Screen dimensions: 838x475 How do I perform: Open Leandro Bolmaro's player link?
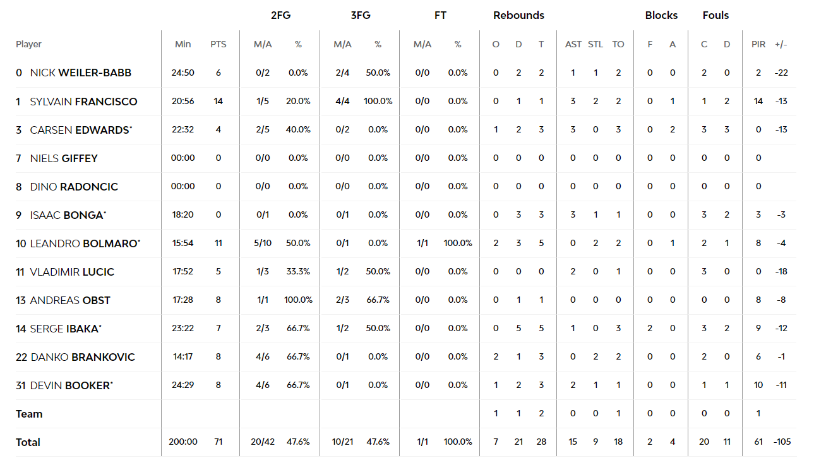click(83, 243)
